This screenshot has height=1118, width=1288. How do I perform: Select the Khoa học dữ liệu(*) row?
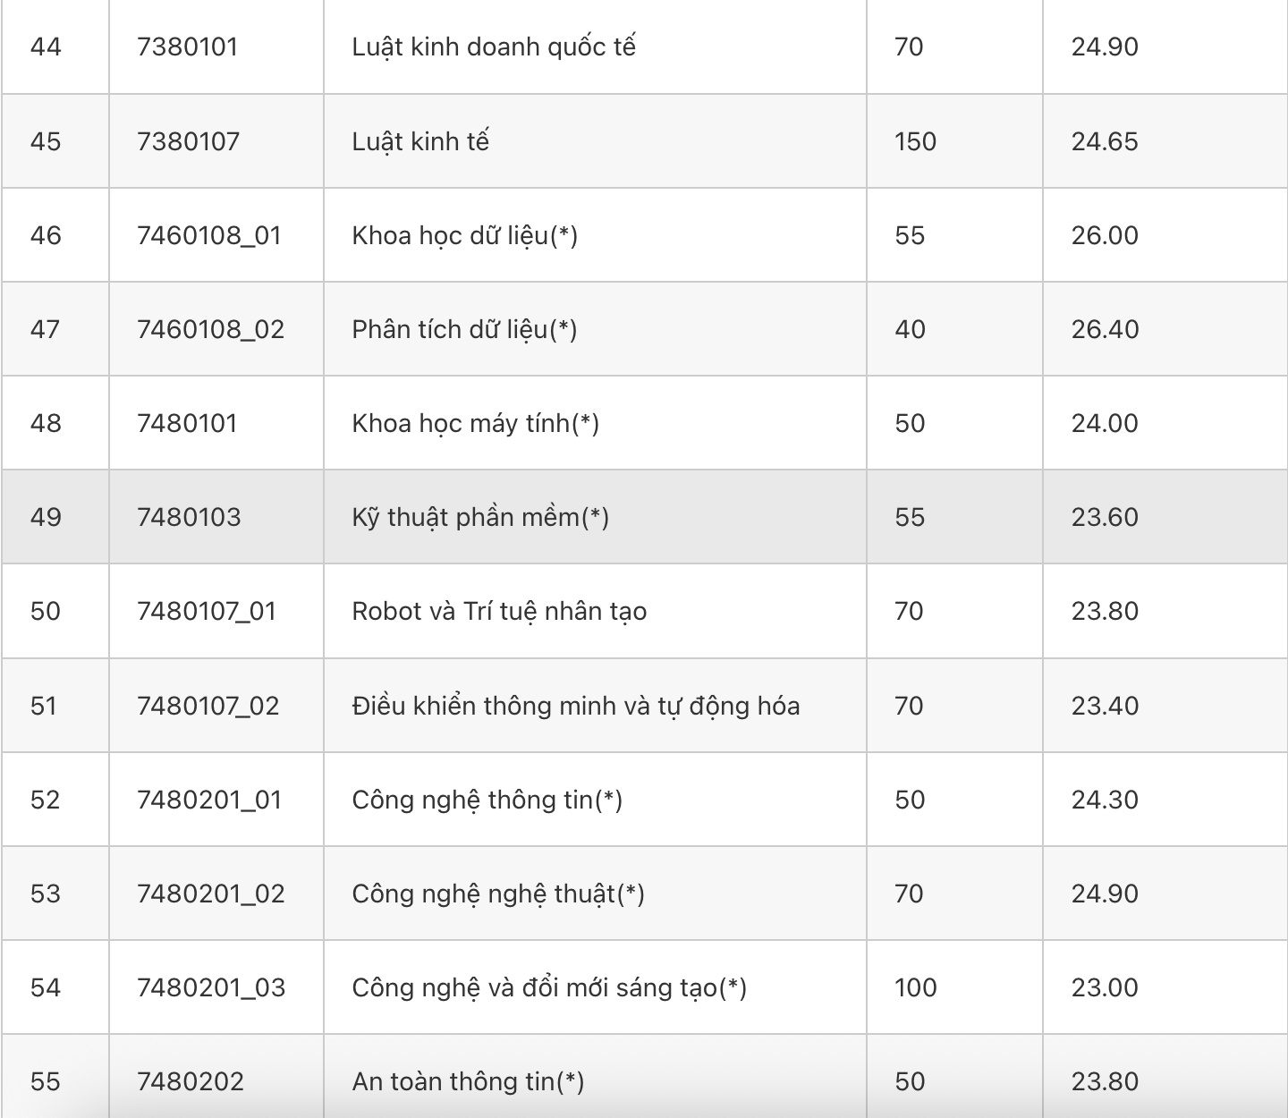644,235
